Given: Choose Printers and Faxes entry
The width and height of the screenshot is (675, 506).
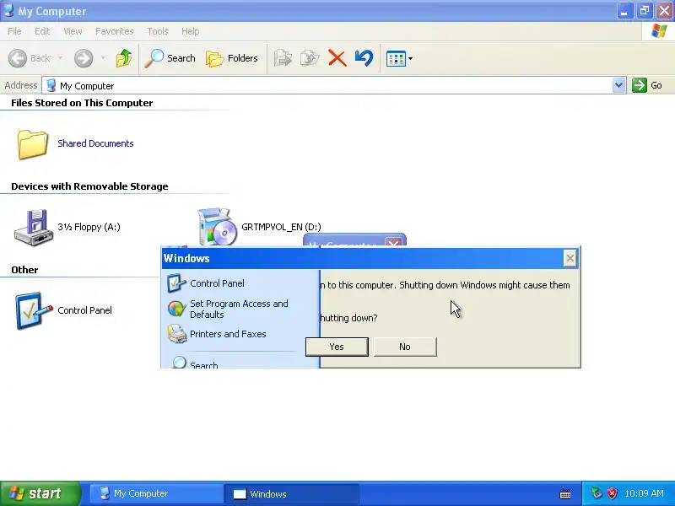Looking at the screenshot, I should coord(217,334).
